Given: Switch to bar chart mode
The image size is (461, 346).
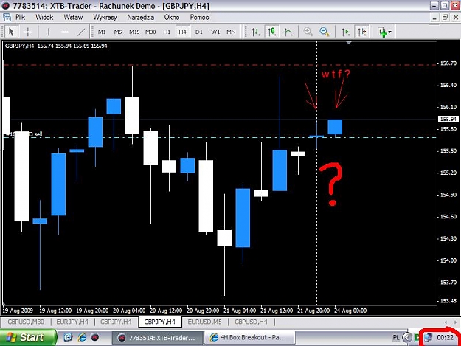Looking at the screenshot, I should 256,32.
